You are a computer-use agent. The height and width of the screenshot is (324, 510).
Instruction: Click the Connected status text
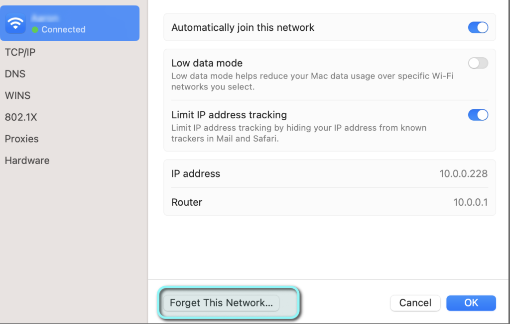coord(63,30)
